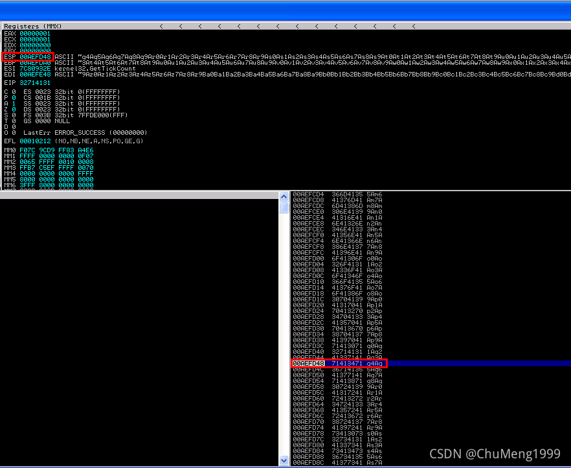571x468 pixels.
Task: Click the P parity flag value
Action: click(x=14, y=98)
